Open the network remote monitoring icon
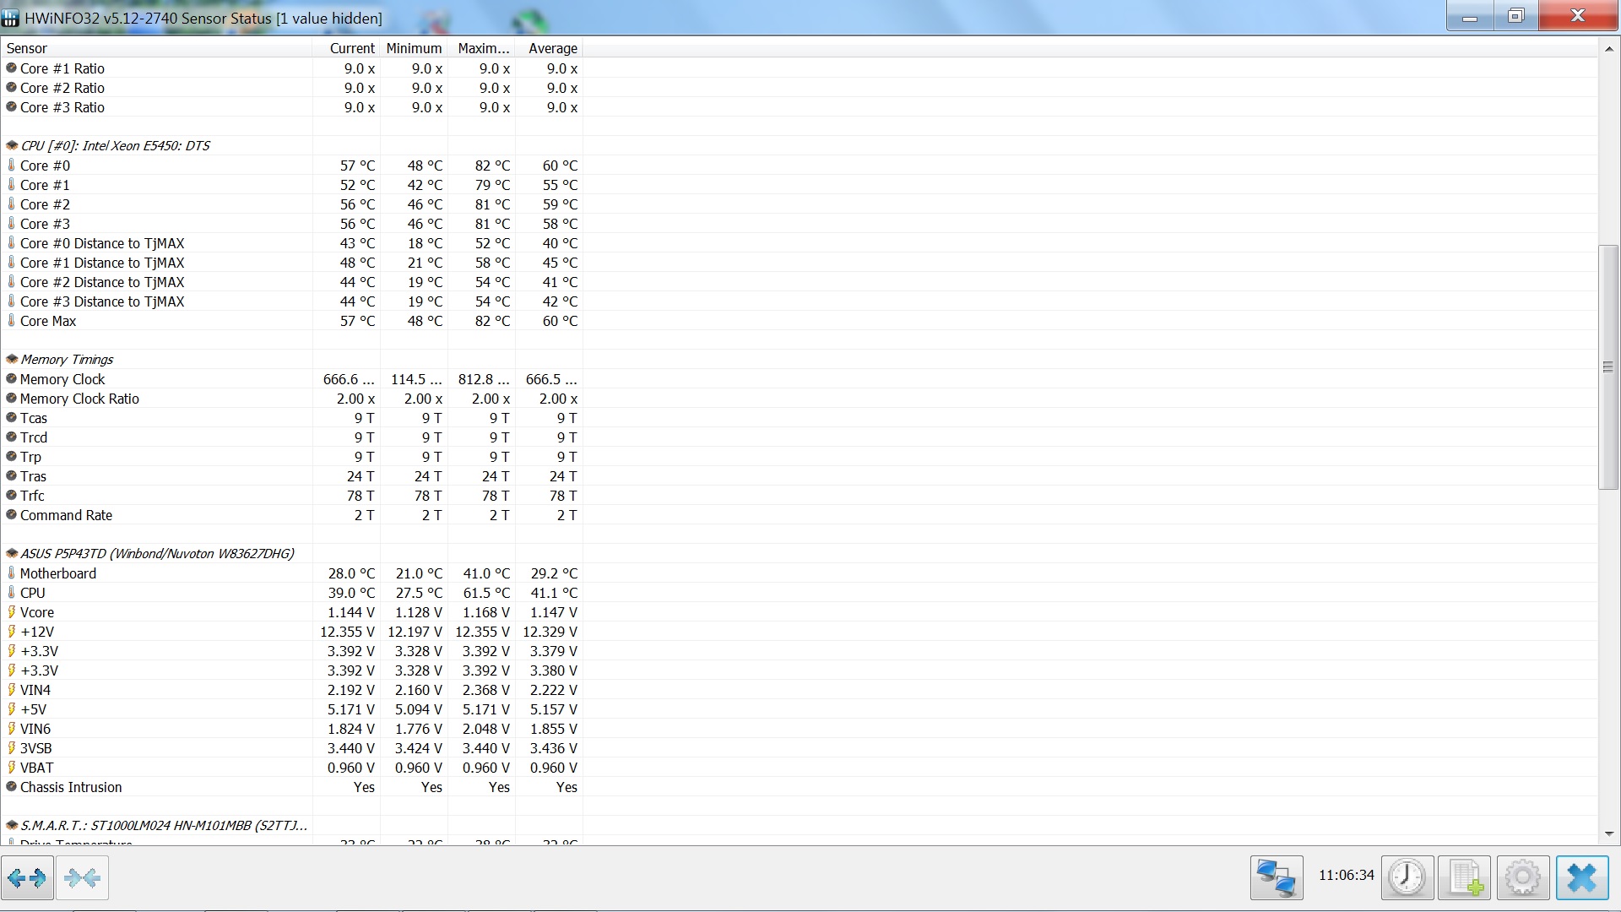 [x=1276, y=878]
